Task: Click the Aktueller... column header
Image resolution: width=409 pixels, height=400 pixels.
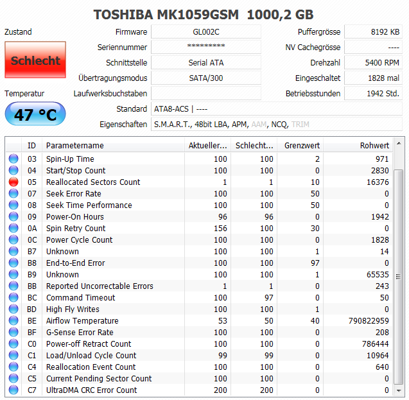Action: click(x=207, y=146)
